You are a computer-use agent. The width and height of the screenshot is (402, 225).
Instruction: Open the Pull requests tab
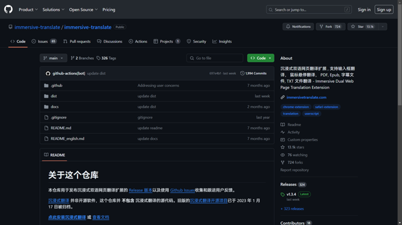tap(77, 41)
